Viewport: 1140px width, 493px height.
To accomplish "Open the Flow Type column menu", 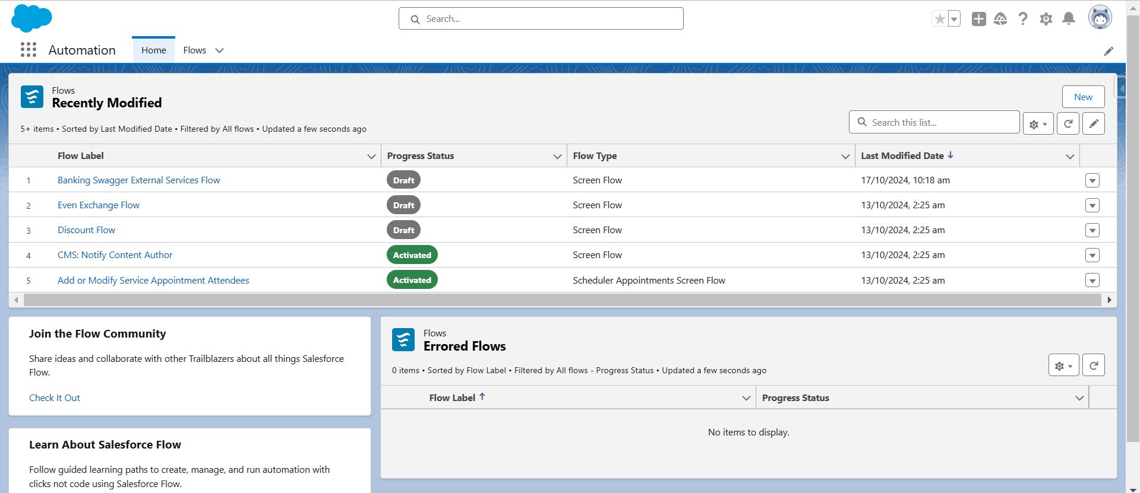I will [845, 156].
